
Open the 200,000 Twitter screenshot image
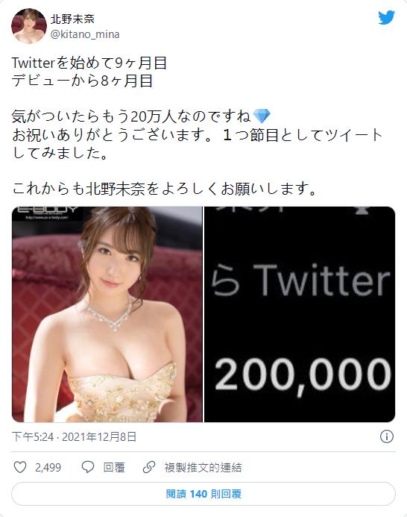[300, 314]
